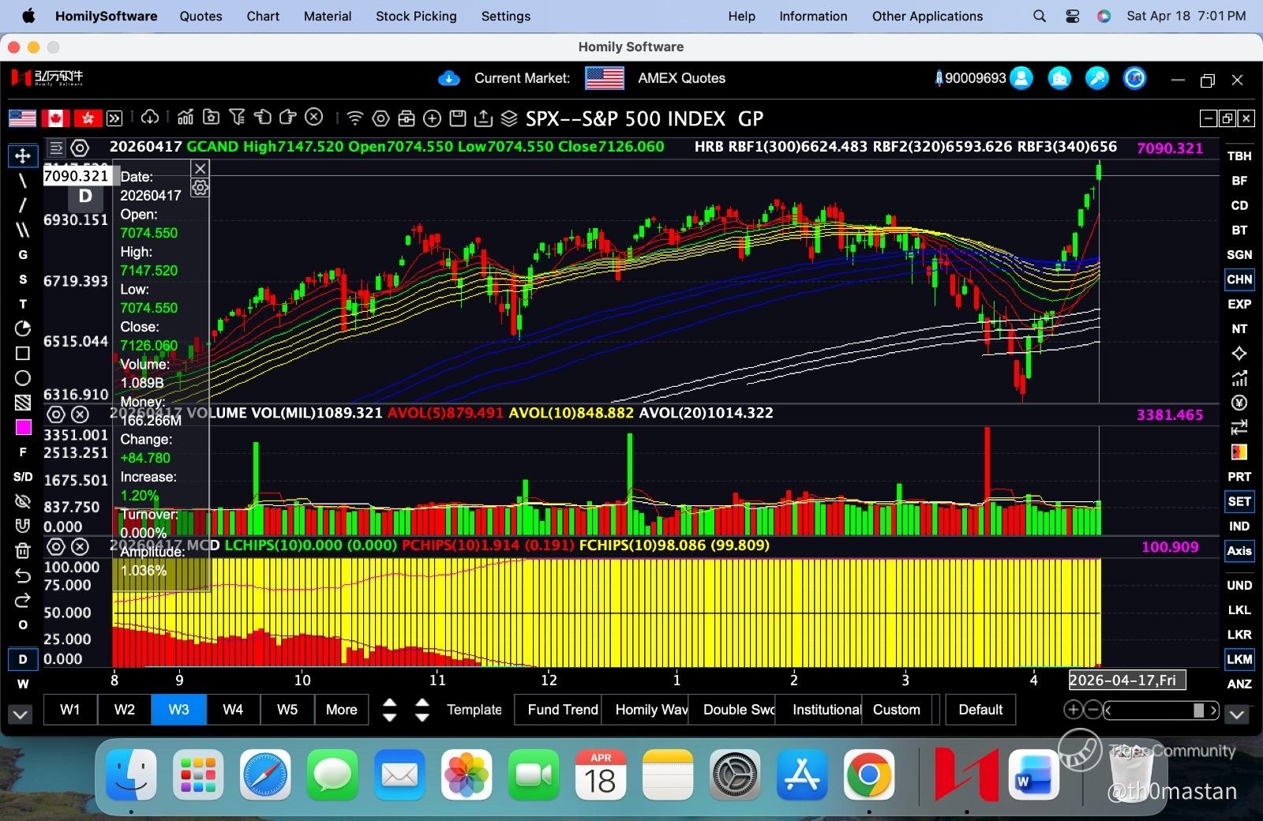
Task: Toggle hide drawings eye-slash icon
Action: tap(23, 501)
